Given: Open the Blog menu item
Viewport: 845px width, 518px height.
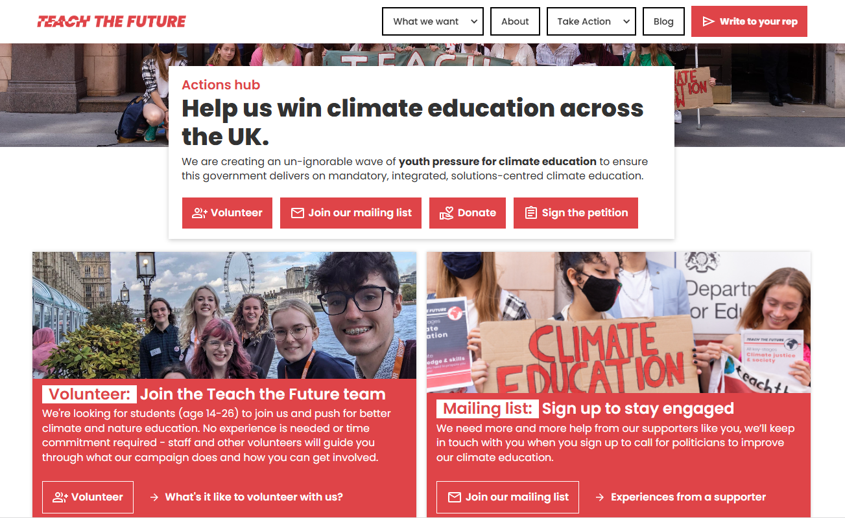Looking at the screenshot, I should pos(663,21).
